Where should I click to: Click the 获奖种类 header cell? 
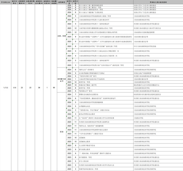click(x=62, y=2)
